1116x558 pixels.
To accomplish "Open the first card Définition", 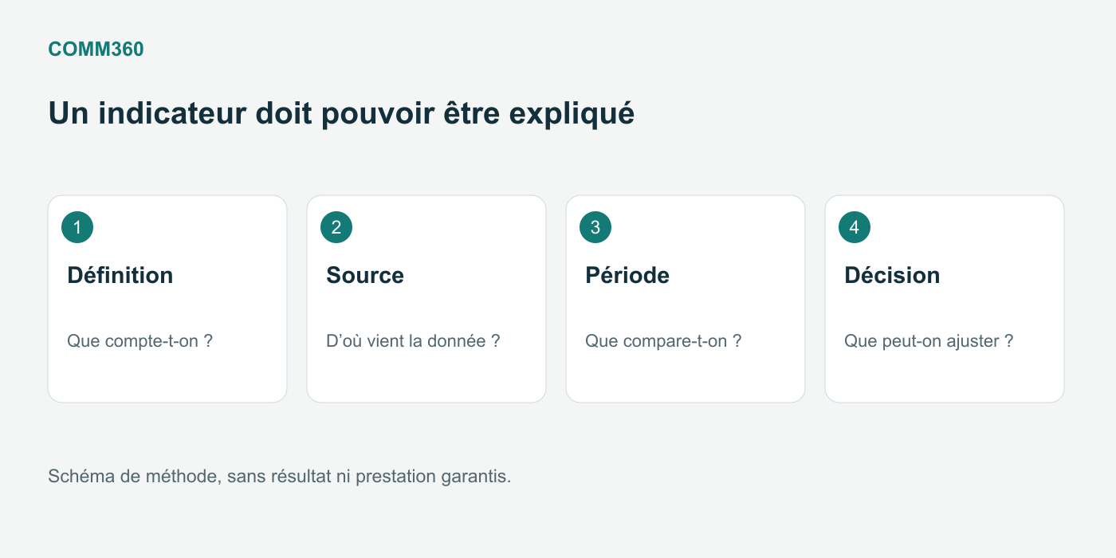I will pos(167,299).
